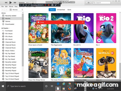
Task: Open the Thumbelina movie poster
Action: pyautogui.click(x=84, y=63)
